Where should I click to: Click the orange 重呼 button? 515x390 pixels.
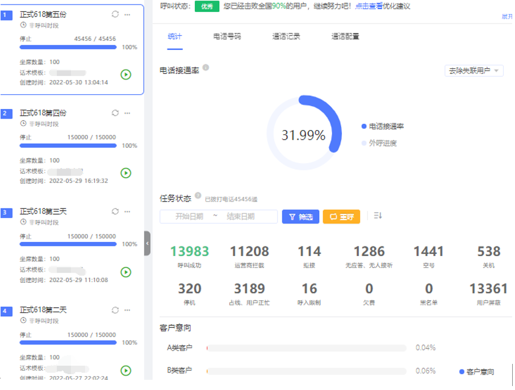coord(341,217)
